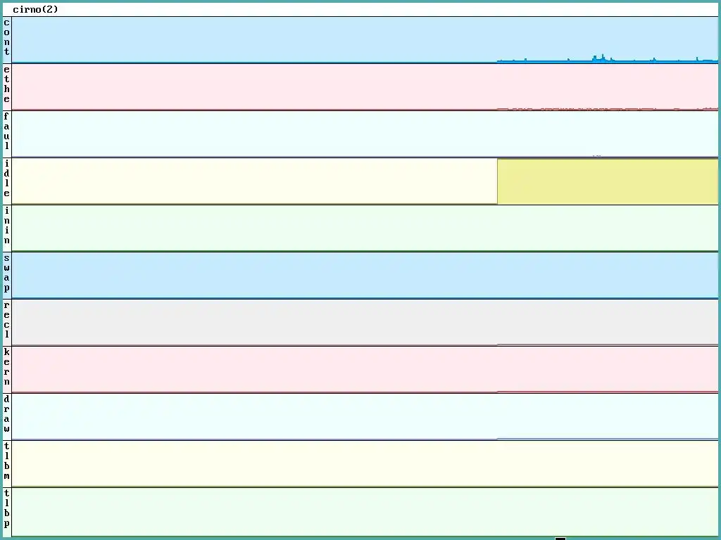This screenshot has height=540, width=721.
Task: Click the vertical 'draw' row label
Action: click(x=6, y=413)
